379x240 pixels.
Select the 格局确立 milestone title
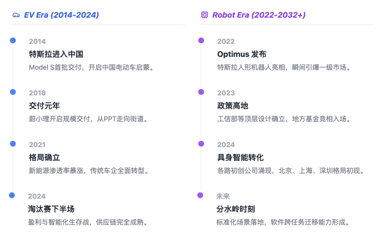click(44, 157)
